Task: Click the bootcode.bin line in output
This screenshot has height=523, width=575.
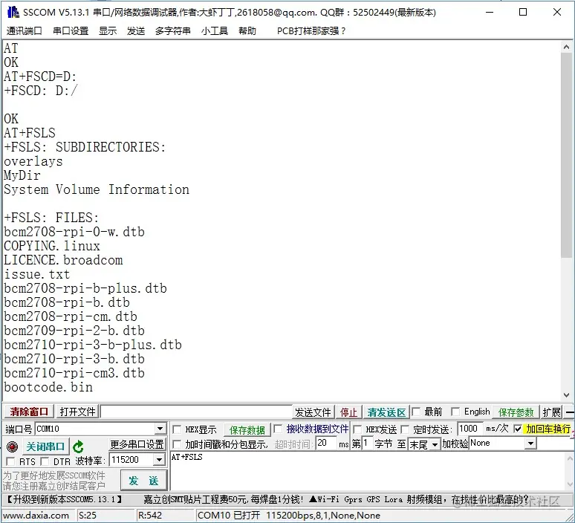Action: coord(48,387)
